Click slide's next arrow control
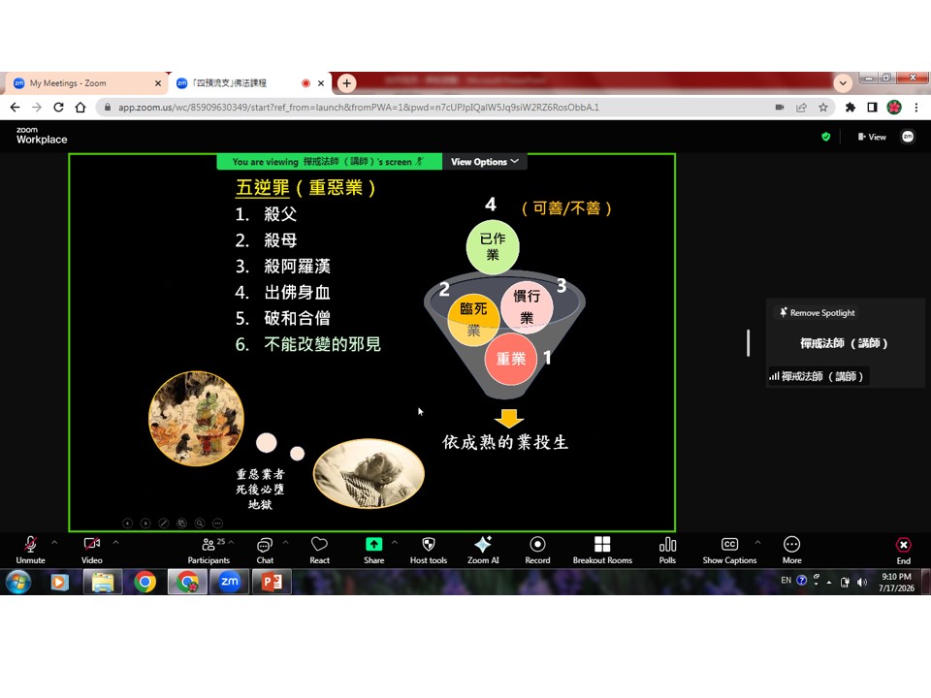The height and width of the screenshot is (698, 931). coord(145,523)
